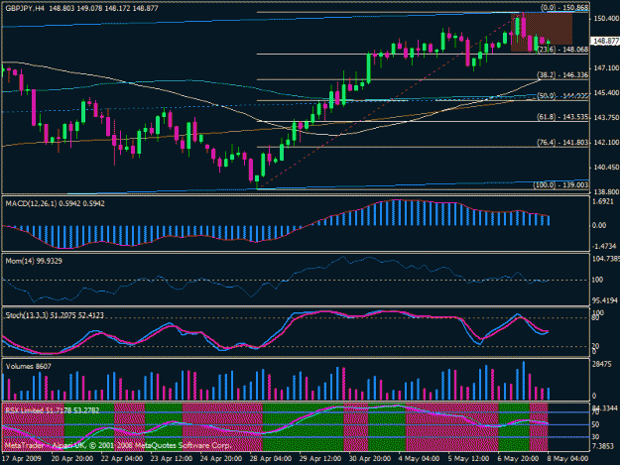Viewport: 620px width, 465px height.
Task: Click the 30 Apr 20:00 time axis label
Action: coord(369,459)
